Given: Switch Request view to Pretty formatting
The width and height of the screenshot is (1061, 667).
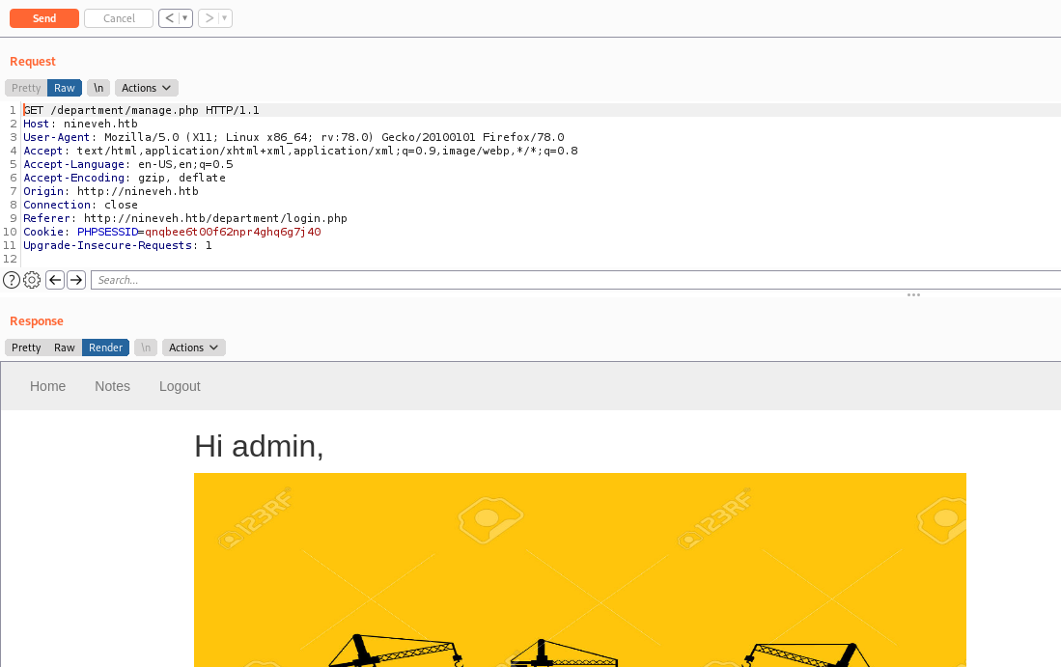Looking at the screenshot, I should 25,87.
